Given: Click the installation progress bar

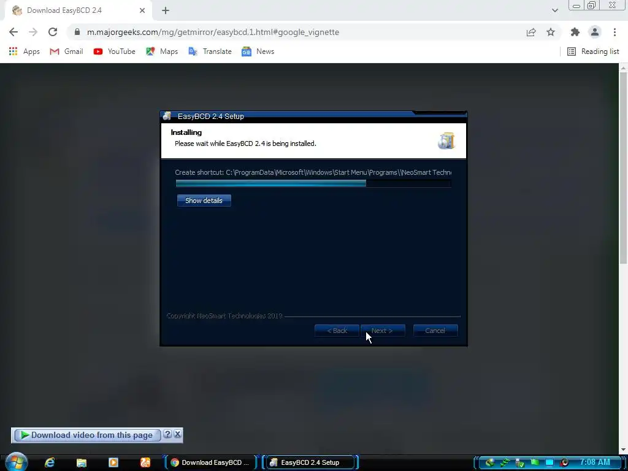Looking at the screenshot, I should tap(313, 183).
